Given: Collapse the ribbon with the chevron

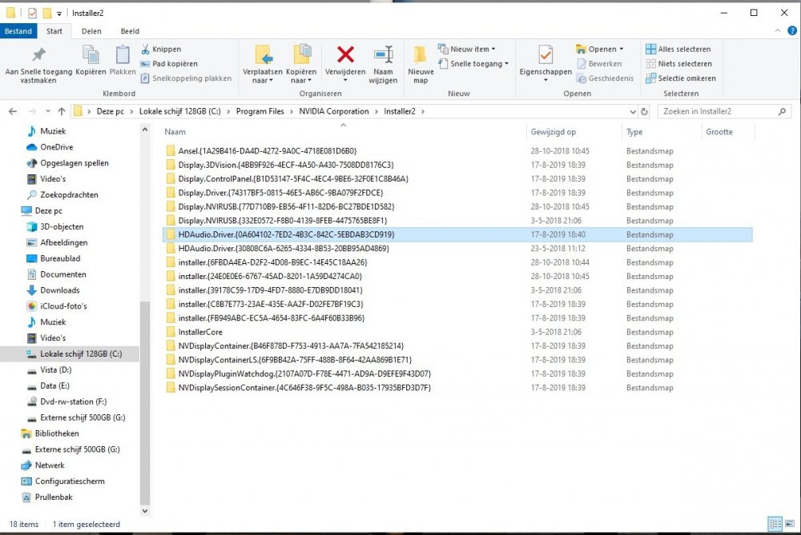Looking at the screenshot, I should pyautogui.click(x=778, y=30).
